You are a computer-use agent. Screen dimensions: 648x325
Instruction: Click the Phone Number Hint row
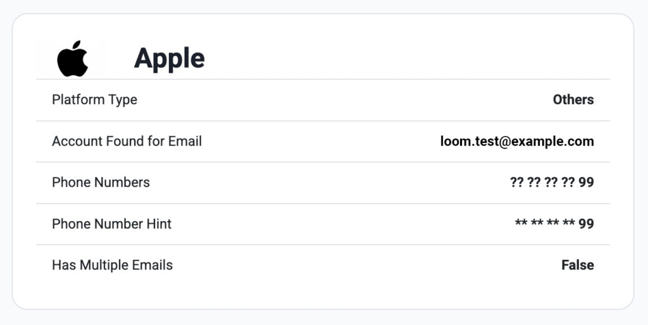[x=323, y=224]
